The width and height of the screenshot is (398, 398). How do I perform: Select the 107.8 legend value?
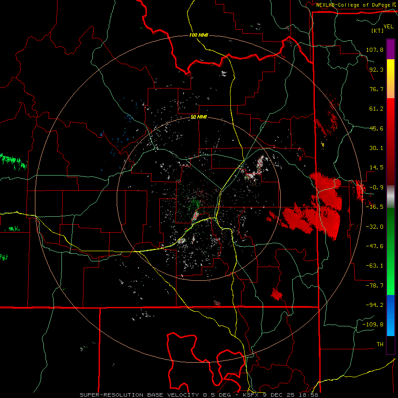coord(375,50)
